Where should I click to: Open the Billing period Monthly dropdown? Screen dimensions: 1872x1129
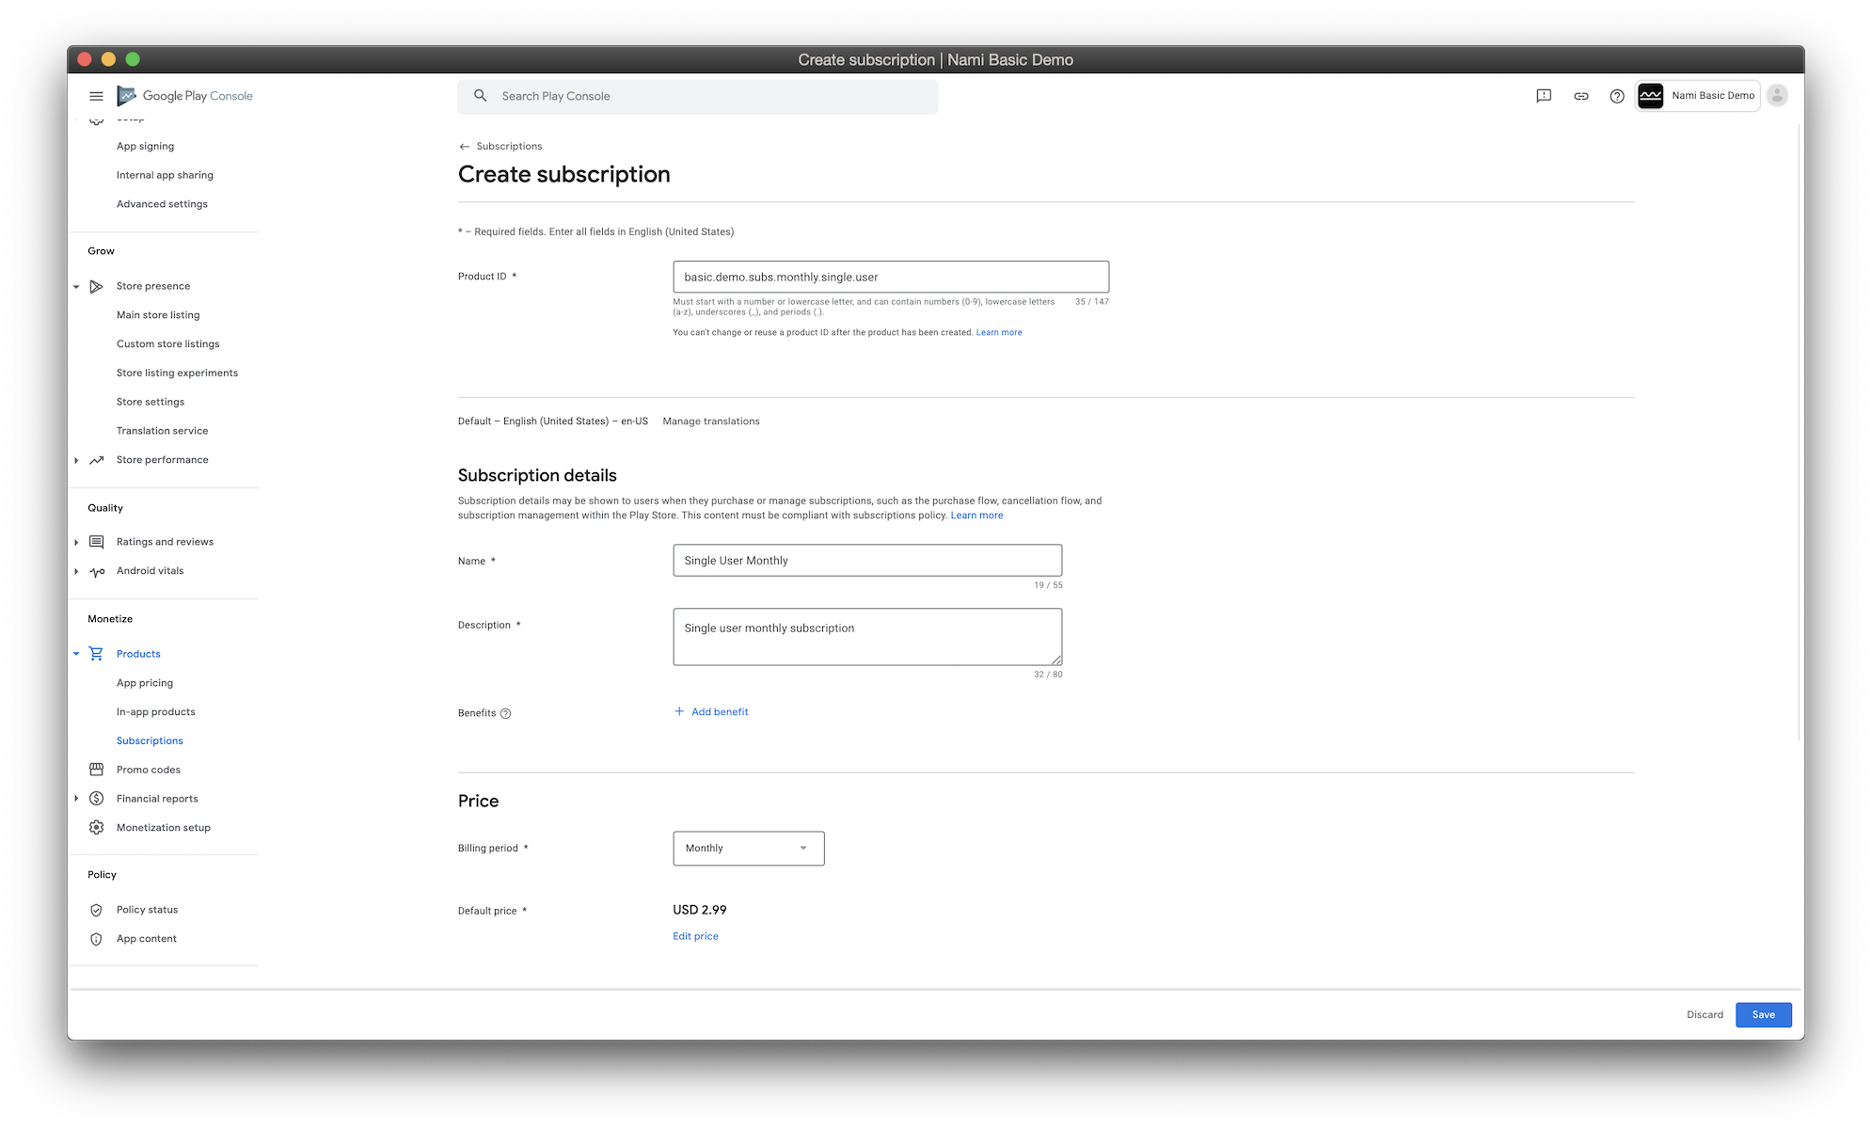click(x=749, y=849)
